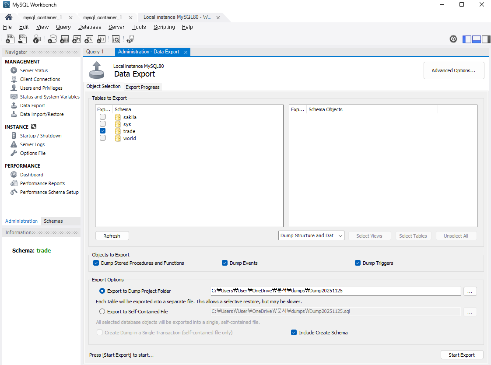Click the Performance Reports icon
The width and height of the screenshot is (491, 365).
tap(14, 183)
